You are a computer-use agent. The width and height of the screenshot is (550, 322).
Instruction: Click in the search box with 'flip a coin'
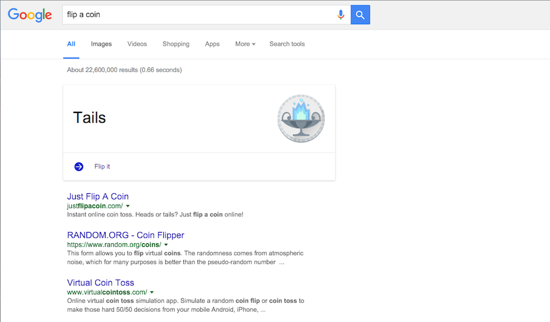pyautogui.click(x=196, y=15)
